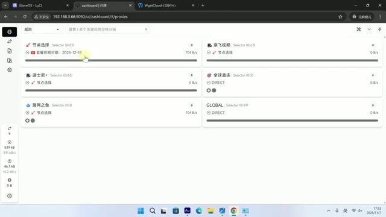Expand the 漏网之鱼 proxy group card
The height and width of the screenshot is (217, 386).
click(x=111, y=112)
